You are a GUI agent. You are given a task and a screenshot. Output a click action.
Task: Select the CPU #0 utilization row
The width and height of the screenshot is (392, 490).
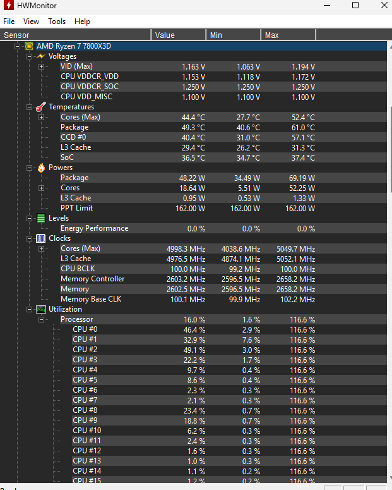click(229, 329)
